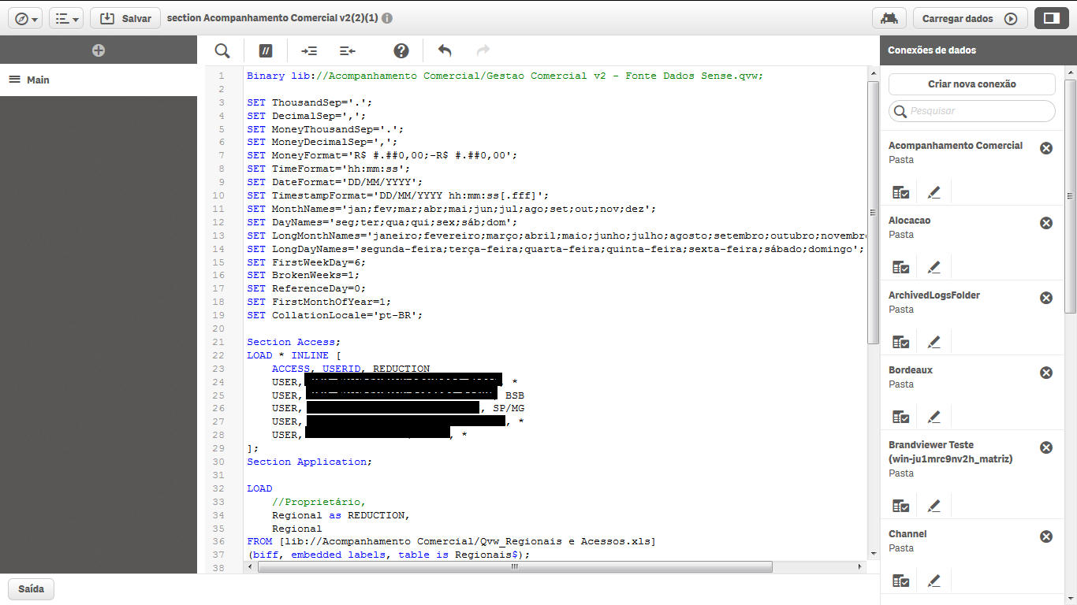Select data from ArchivedLogsFolder connection
The width and height of the screenshot is (1077, 605).
point(900,341)
